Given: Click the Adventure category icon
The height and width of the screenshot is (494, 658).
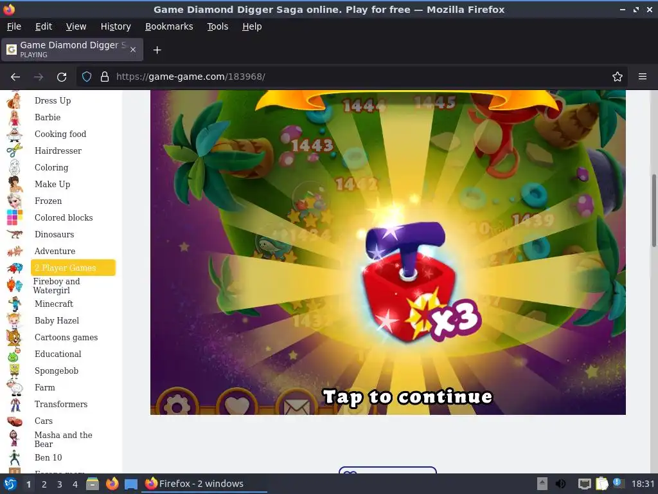Looking at the screenshot, I should 14,252.
